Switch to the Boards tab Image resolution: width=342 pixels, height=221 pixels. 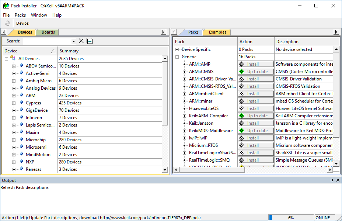48,32
